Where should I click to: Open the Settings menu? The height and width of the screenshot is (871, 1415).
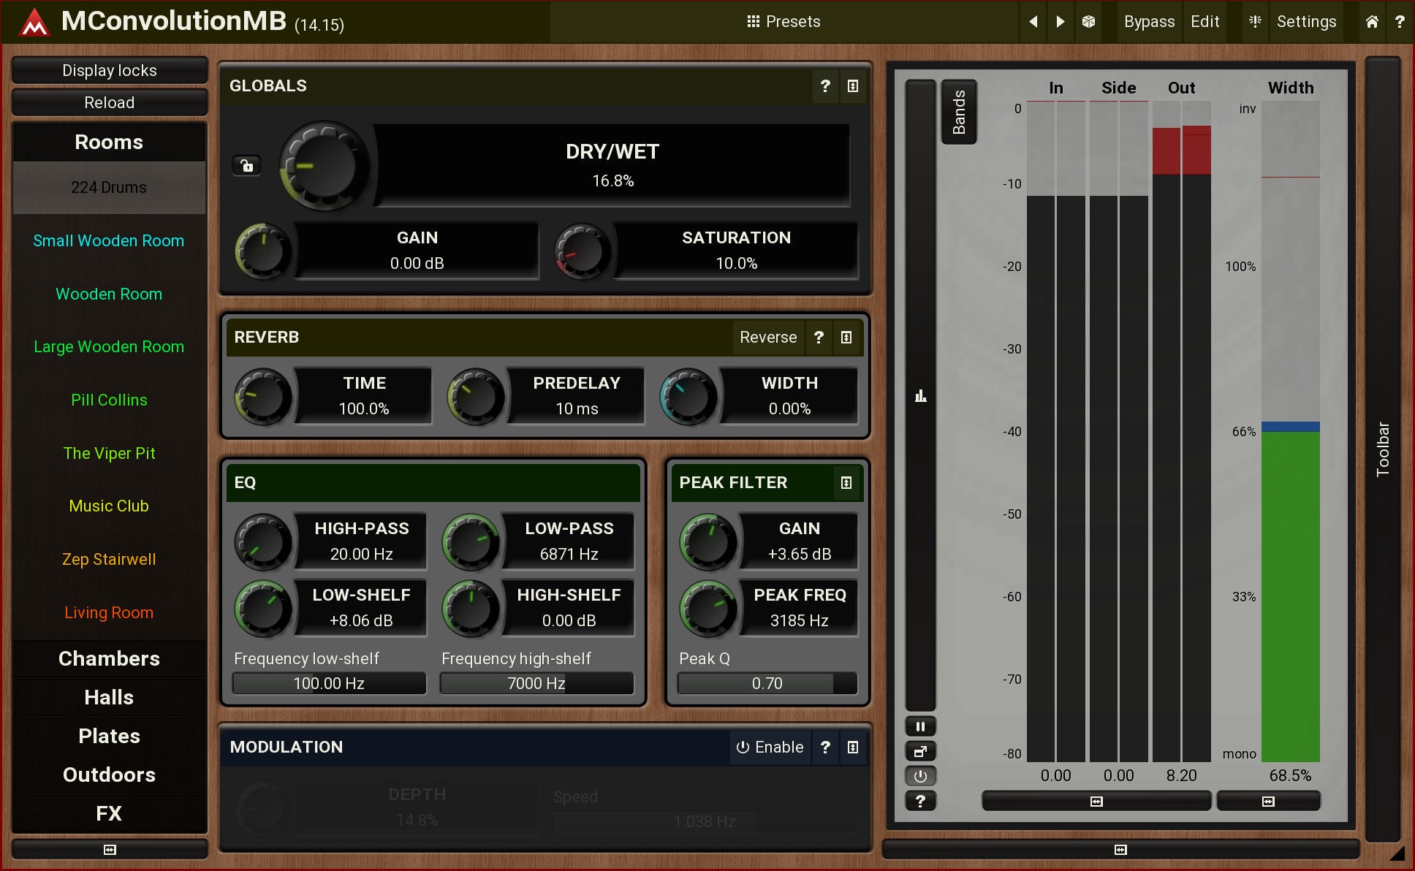click(1305, 21)
